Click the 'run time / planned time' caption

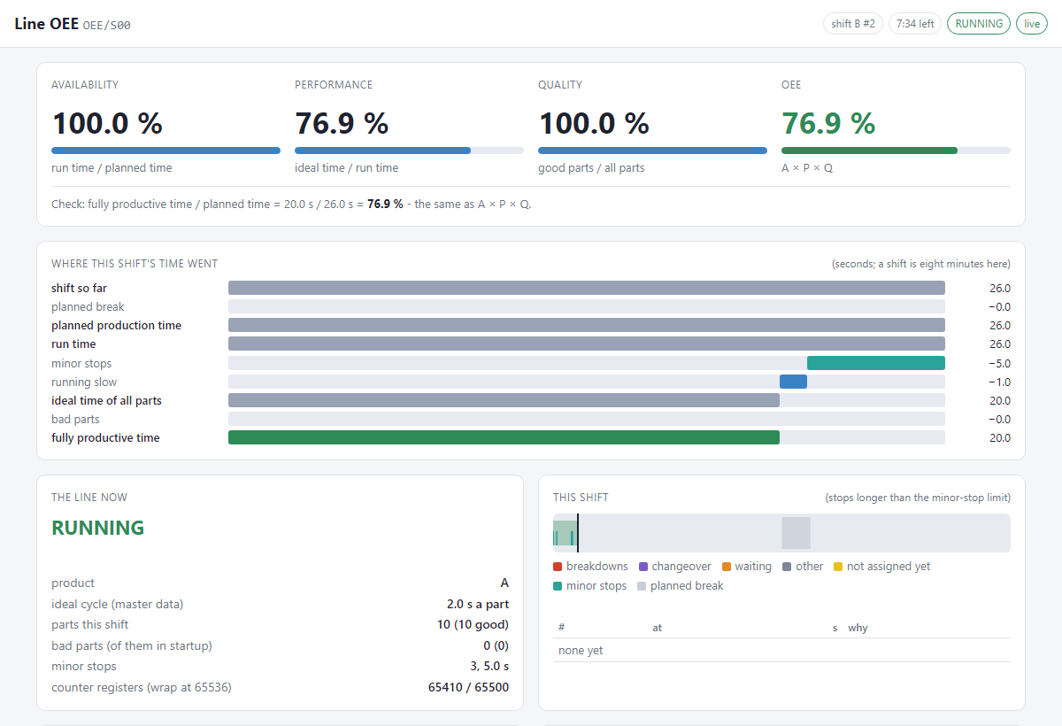[x=112, y=168]
